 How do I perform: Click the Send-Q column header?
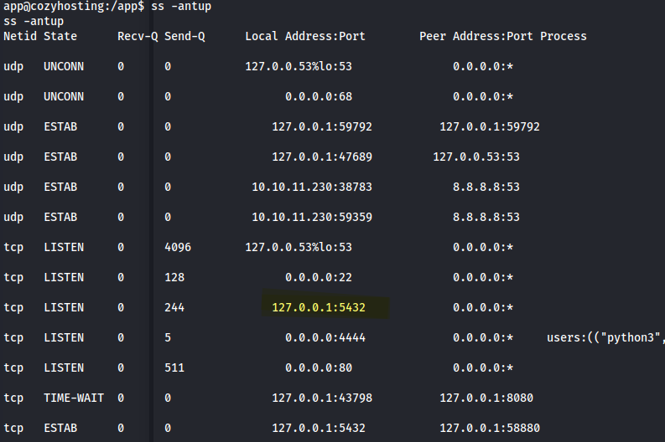184,36
